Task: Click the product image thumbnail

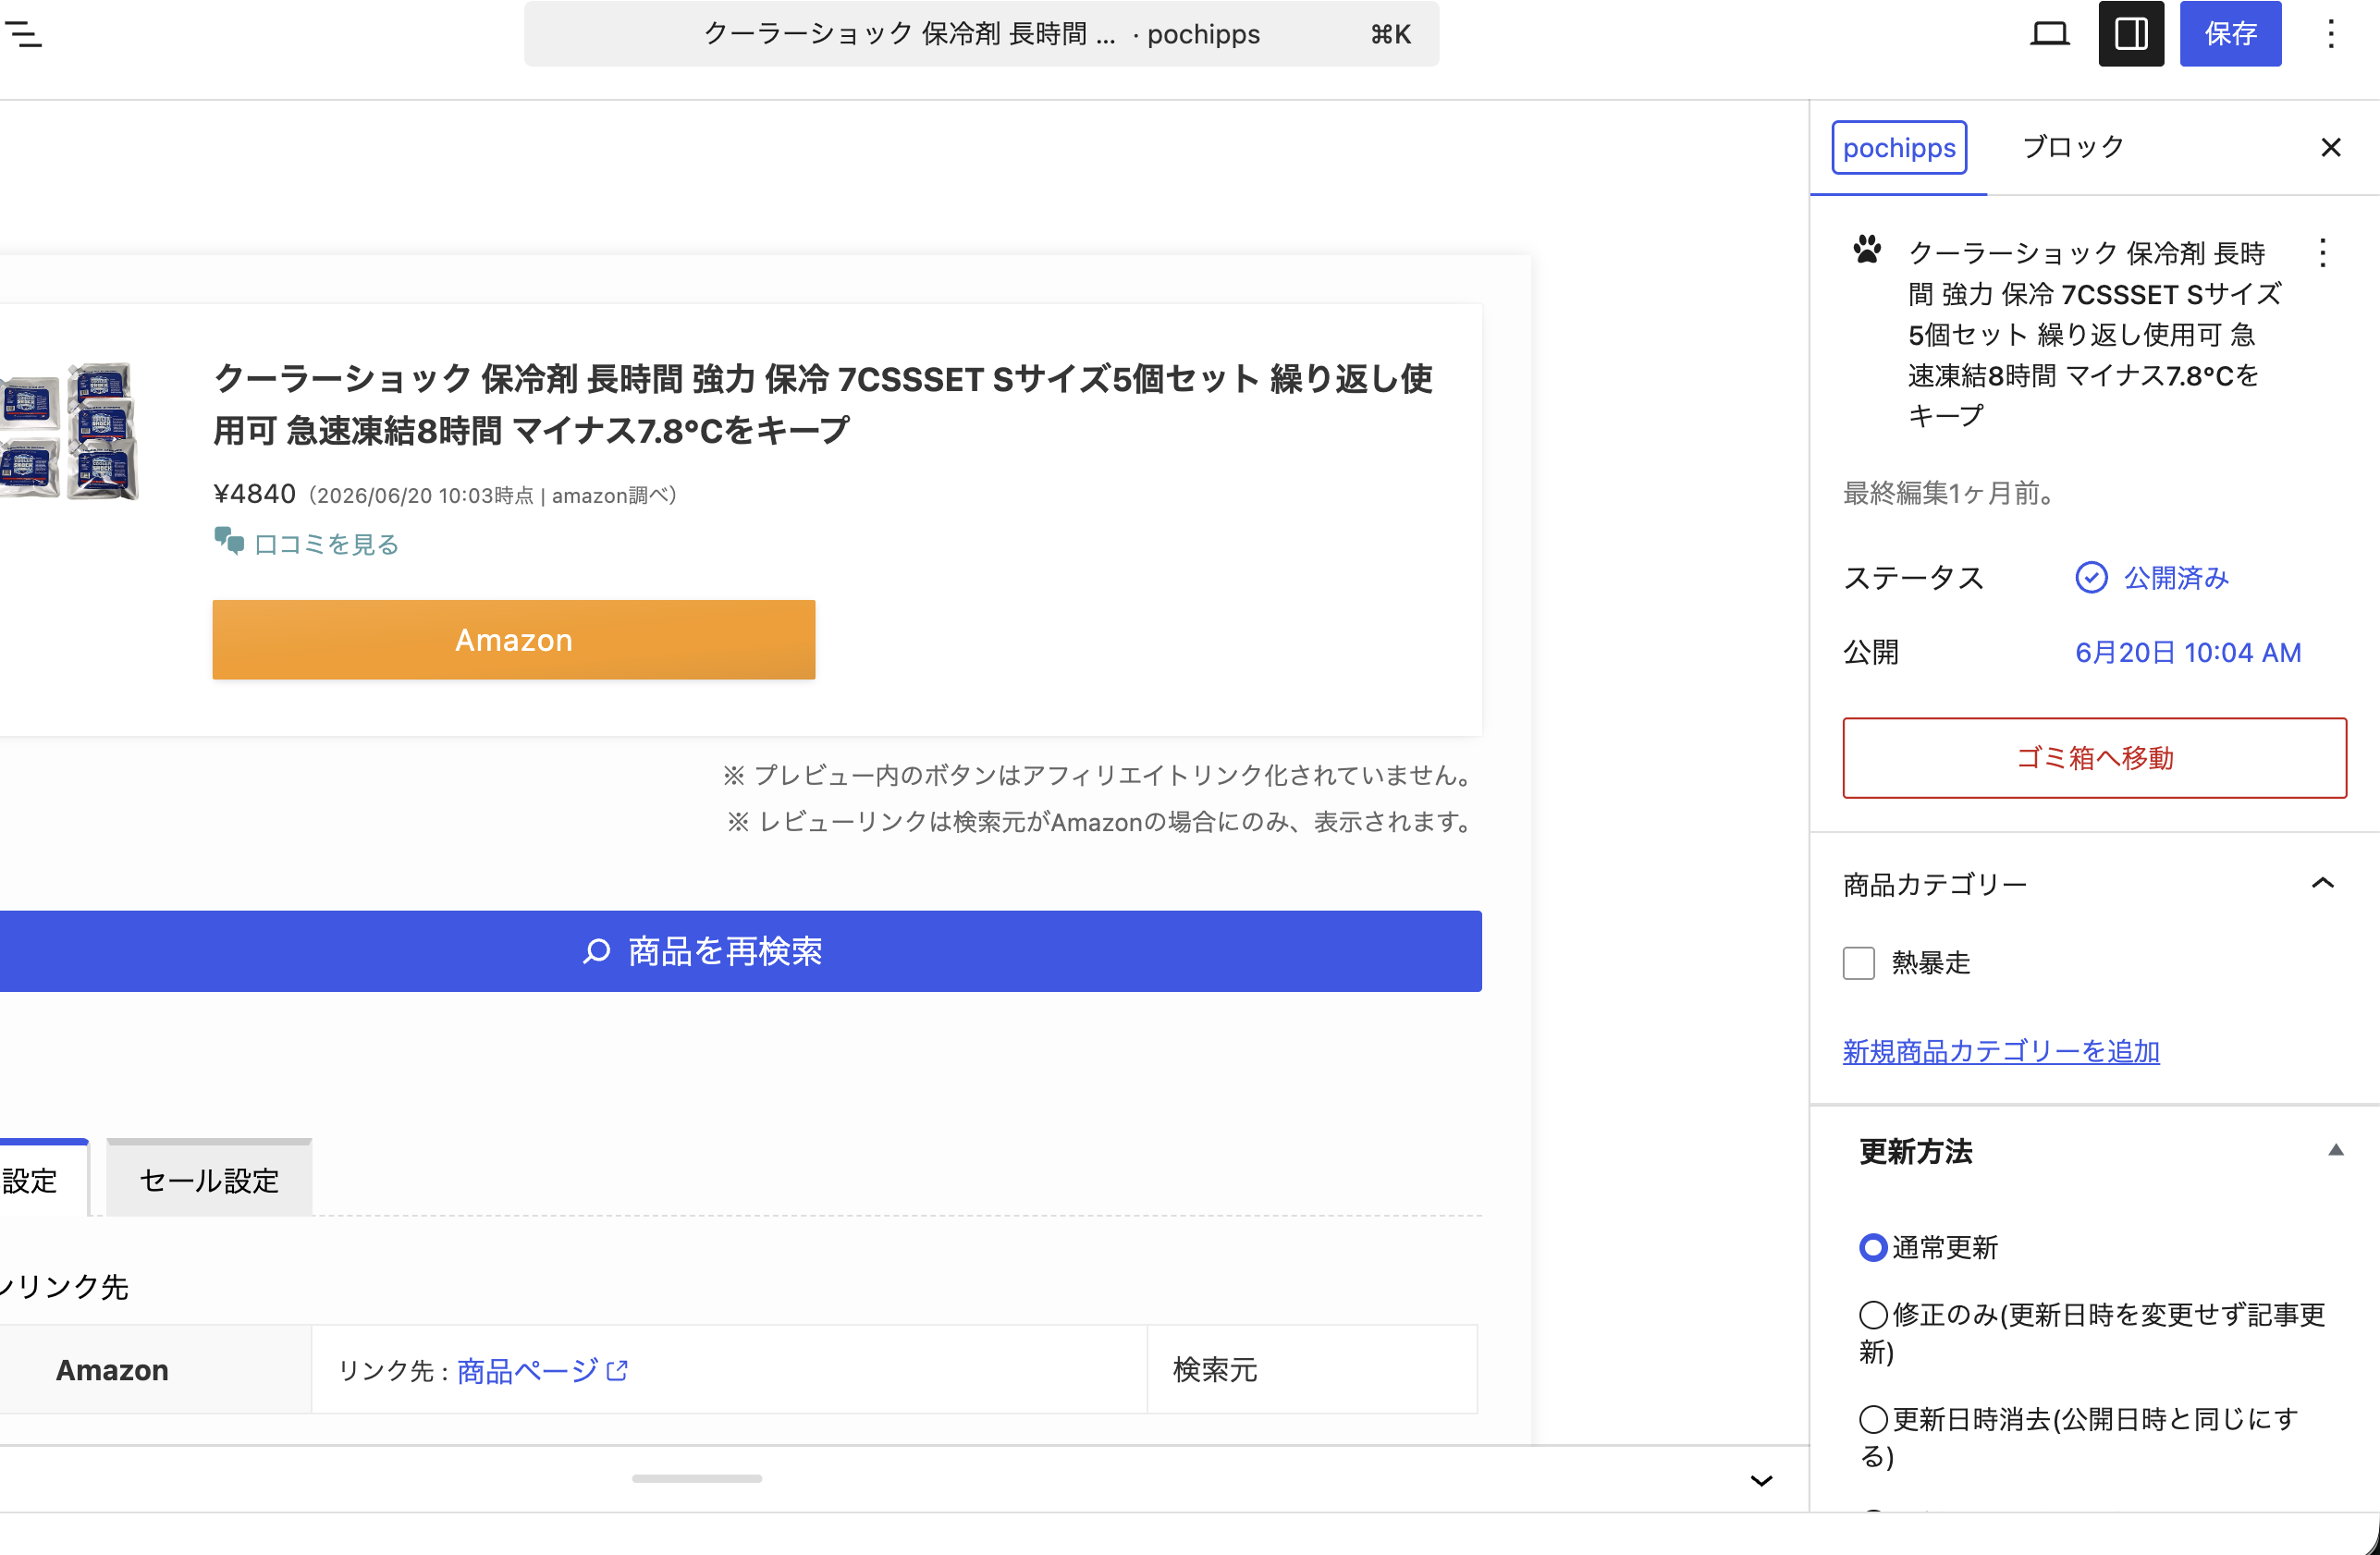Action: (68, 430)
